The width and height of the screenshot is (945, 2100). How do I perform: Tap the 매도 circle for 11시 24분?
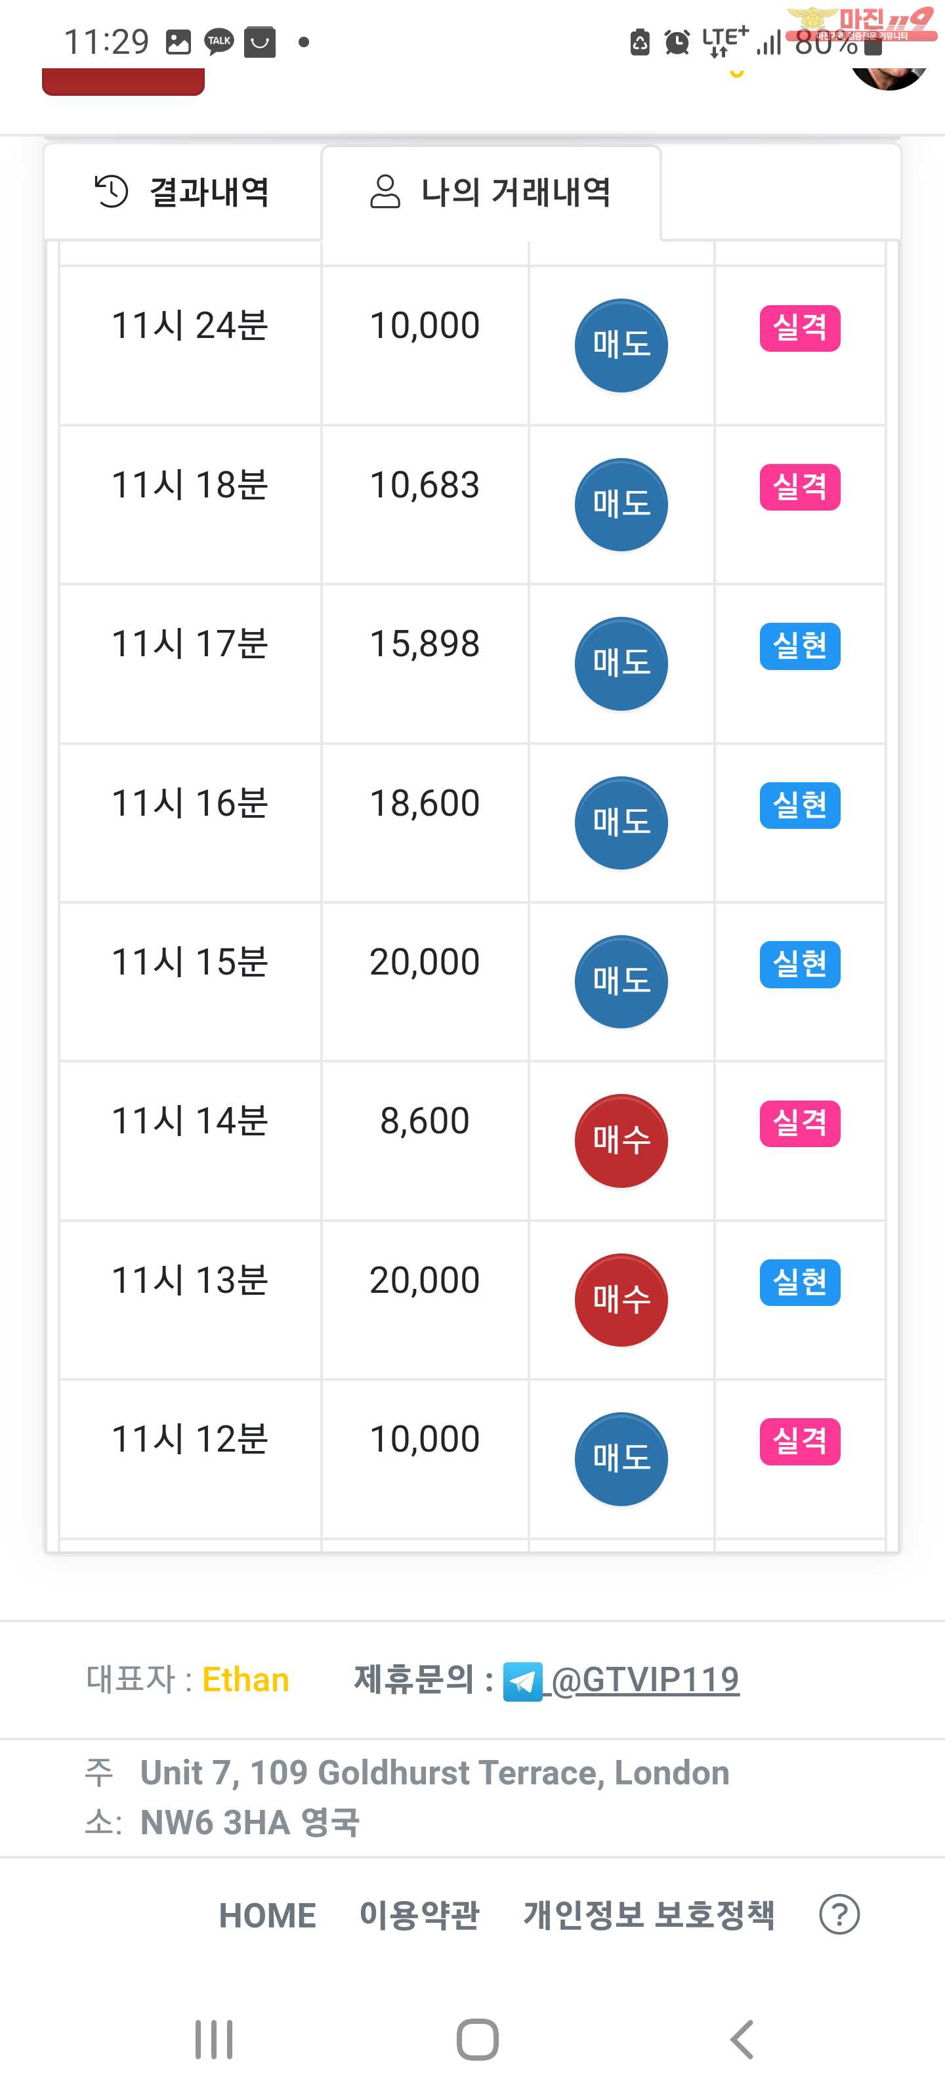tap(621, 345)
